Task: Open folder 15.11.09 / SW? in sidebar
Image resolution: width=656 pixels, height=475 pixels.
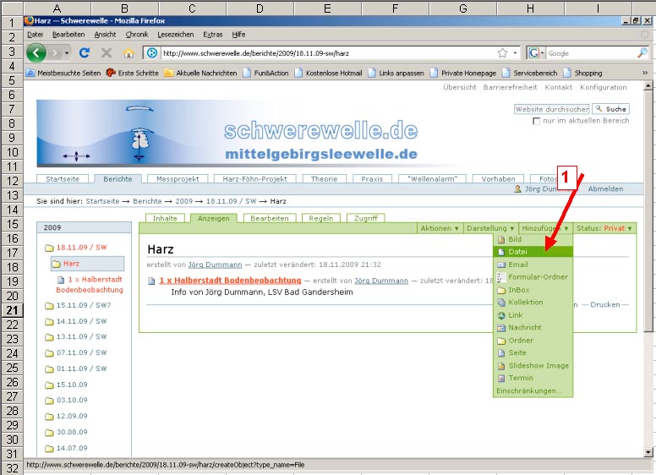Action: [x=83, y=305]
